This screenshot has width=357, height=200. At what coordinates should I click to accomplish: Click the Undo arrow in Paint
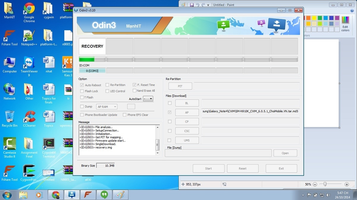click(198, 5)
